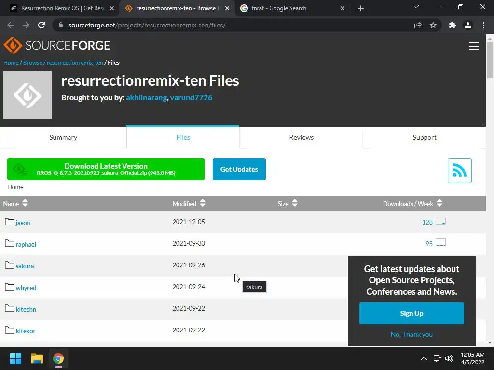
Task: Close the fnrat Google Search tab
Action: pos(343,8)
